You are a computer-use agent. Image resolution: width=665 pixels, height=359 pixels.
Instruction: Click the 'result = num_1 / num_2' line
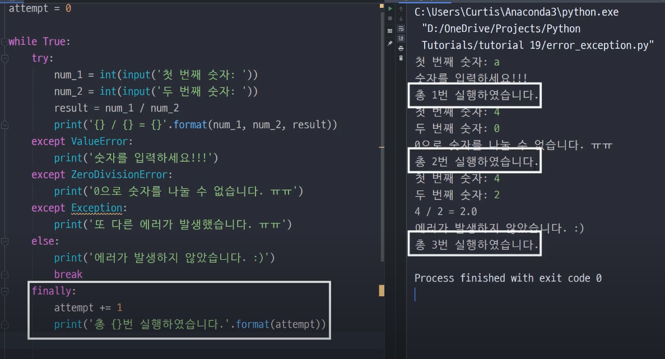117,108
